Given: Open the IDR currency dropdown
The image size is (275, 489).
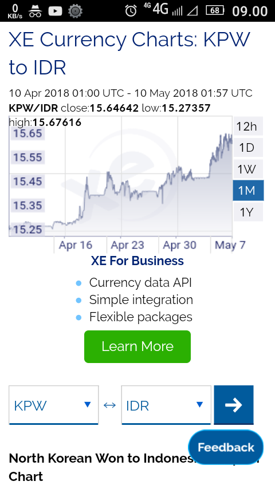Looking at the screenshot, I should 166,405.
